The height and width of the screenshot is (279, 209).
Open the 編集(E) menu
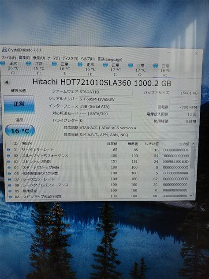pos(24,58)
